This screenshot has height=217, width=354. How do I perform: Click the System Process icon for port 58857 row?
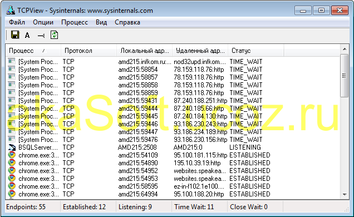click(x=12, y=77)
